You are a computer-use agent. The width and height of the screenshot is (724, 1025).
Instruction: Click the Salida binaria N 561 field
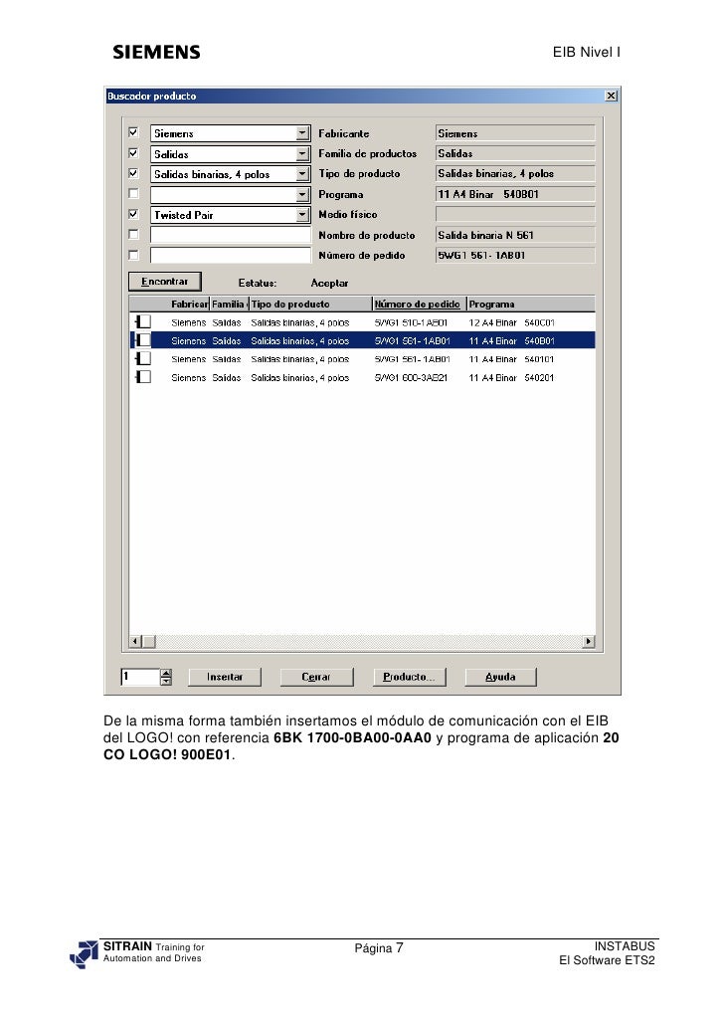515,235
